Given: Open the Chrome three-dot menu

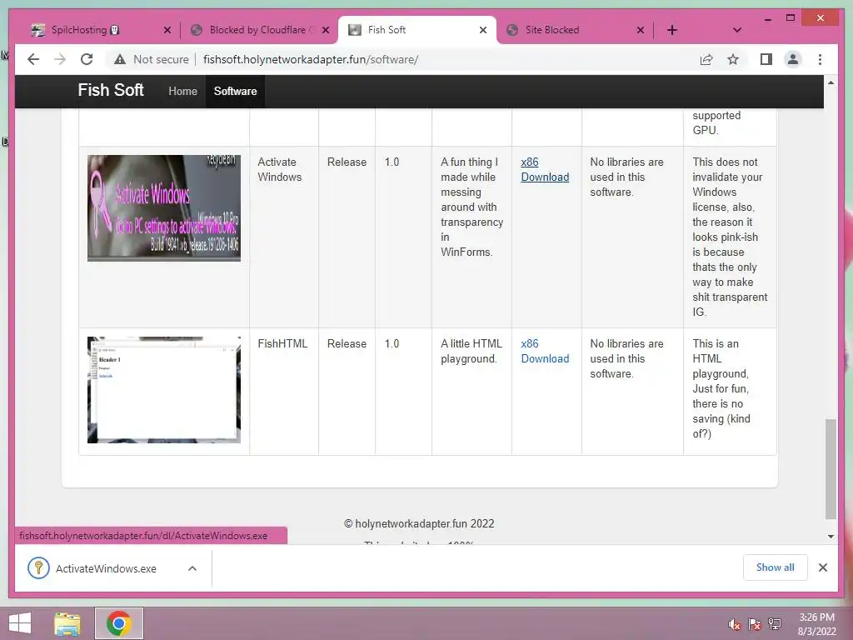Looking at the screenshot, I should click(x=820, y=59).
